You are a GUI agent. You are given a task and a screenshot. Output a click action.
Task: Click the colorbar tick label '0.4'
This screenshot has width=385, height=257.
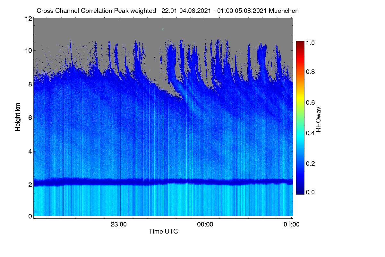pyautogui.click(x=311, y=133)
